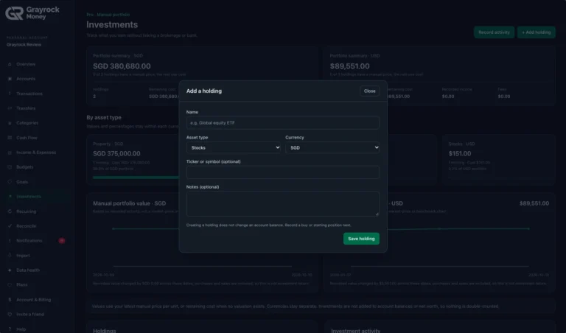Image resolution: width=566 pixels, height=333 pixels.
Task: Click the Name input field
Action: point(283,123)
